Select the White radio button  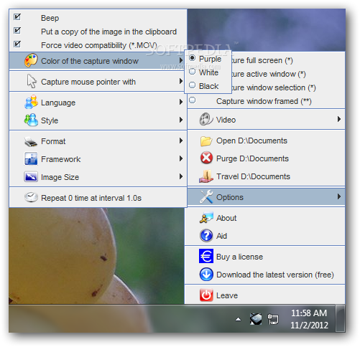(x=193, y=72)
